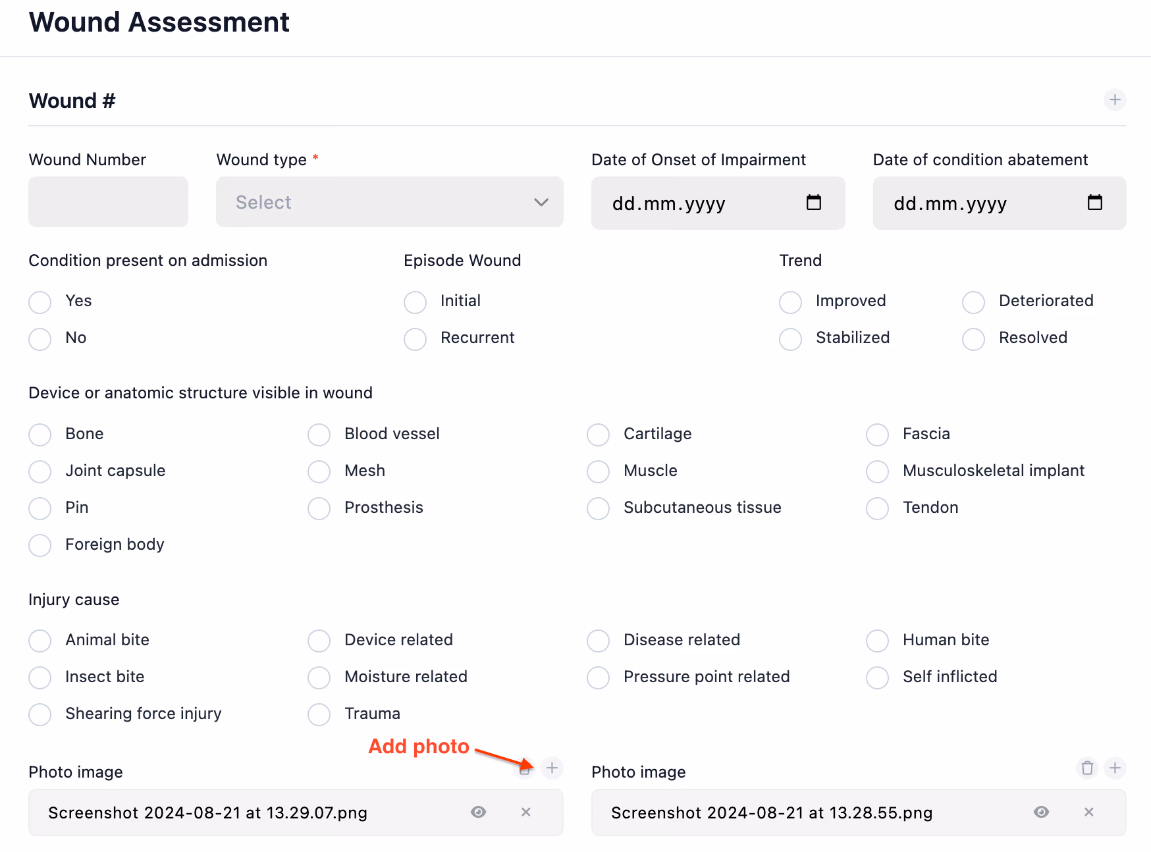Image resolution: width=1151 pixels, height=852 pixels.
Task: Set Trend to Resolved
Action: (x=973, y=339)
